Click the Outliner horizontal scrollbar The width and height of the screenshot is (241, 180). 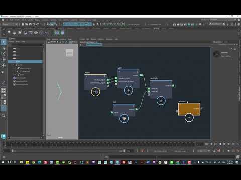(x=25, y=138)
